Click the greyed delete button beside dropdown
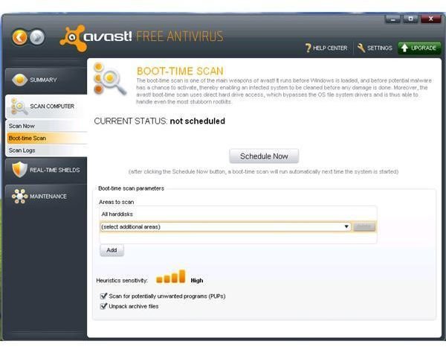 point(364,227)
